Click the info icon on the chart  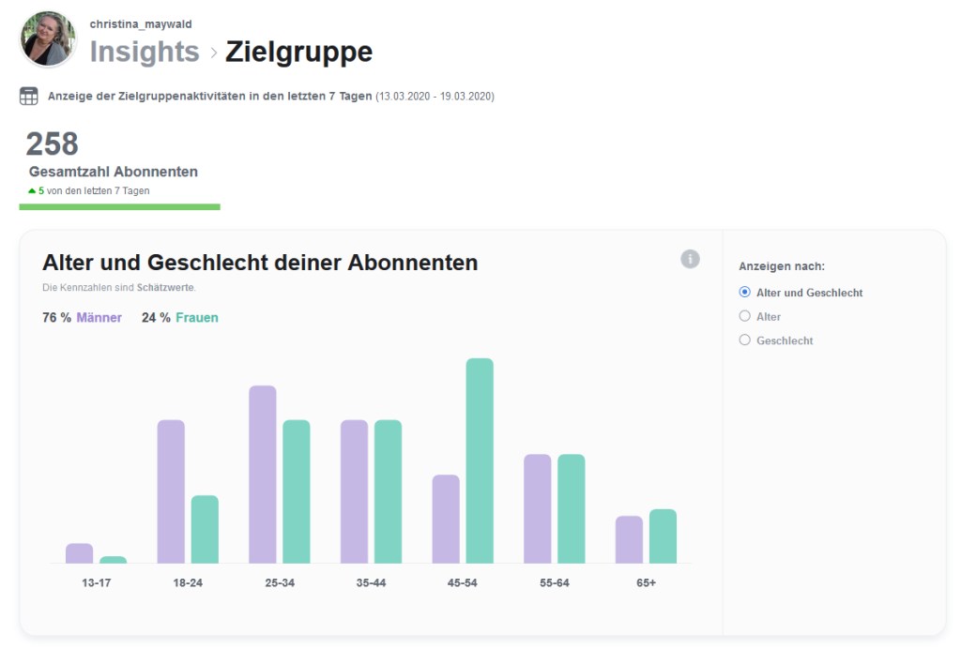pos(690,259)
